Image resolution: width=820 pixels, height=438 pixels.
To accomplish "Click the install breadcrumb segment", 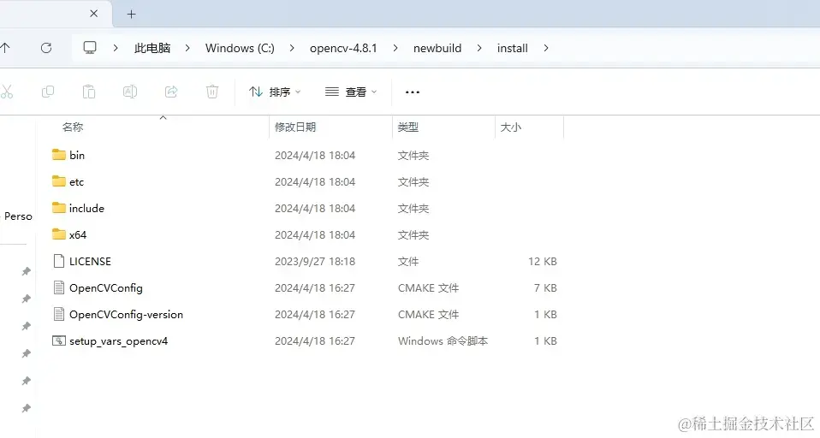I will point(512,48).
